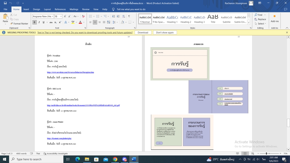Open the File tab

[5, 9]
